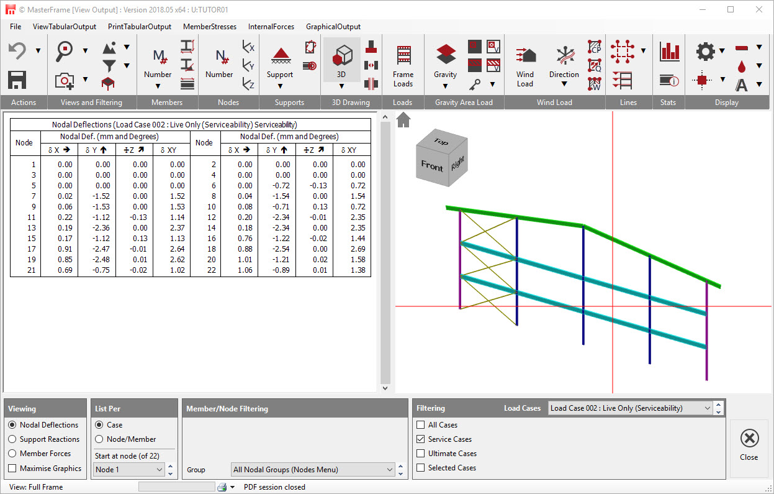
Task: Open the GraphicalOutput menu
Action: pyautogui.click(x=333, y=27)
